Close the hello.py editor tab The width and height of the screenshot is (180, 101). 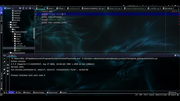coord(44,8)
